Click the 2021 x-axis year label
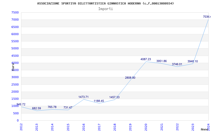 [x=162, y=127]
